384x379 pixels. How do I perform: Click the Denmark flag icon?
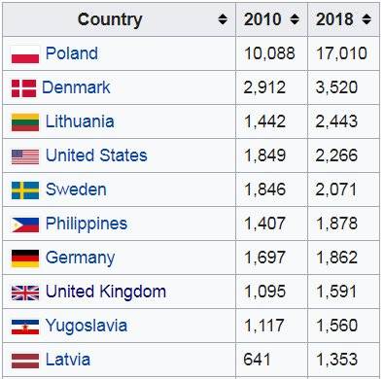point(23,88)
